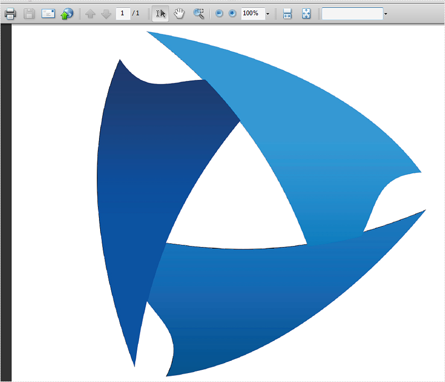Go to next page arrow
445x382 pixels.
tap(106, 13)
